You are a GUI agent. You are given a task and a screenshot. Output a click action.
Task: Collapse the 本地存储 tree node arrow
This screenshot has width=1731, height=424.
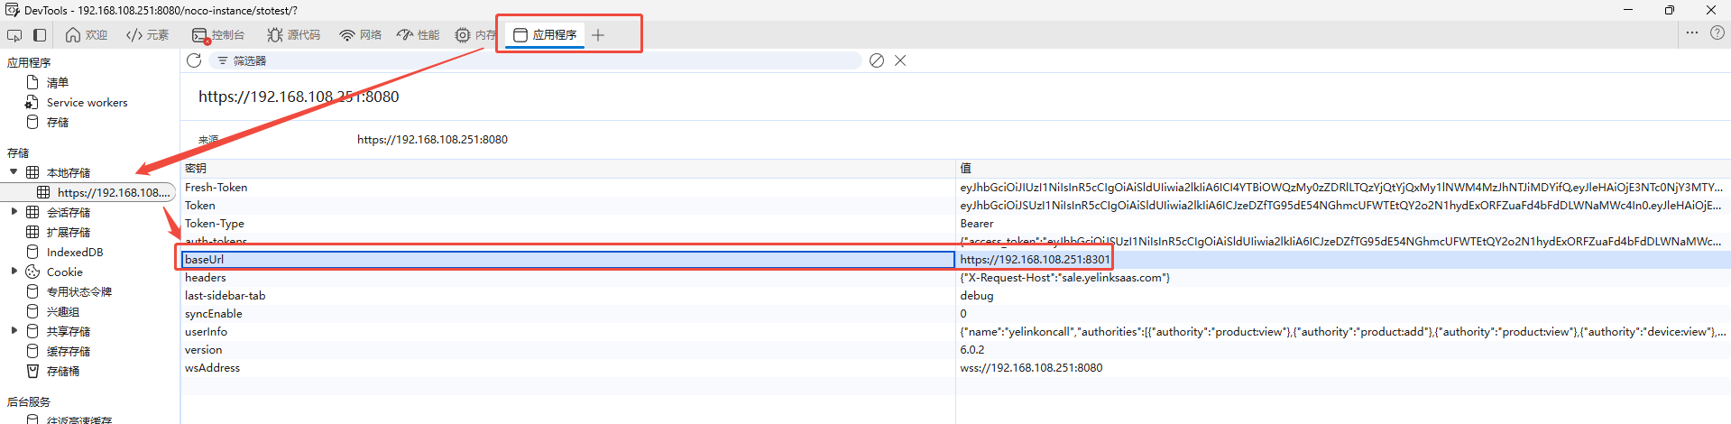[14, 171]
